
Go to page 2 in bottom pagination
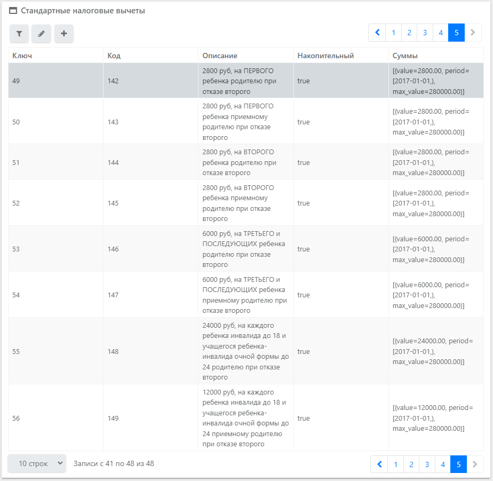click(x=411, y=464)
